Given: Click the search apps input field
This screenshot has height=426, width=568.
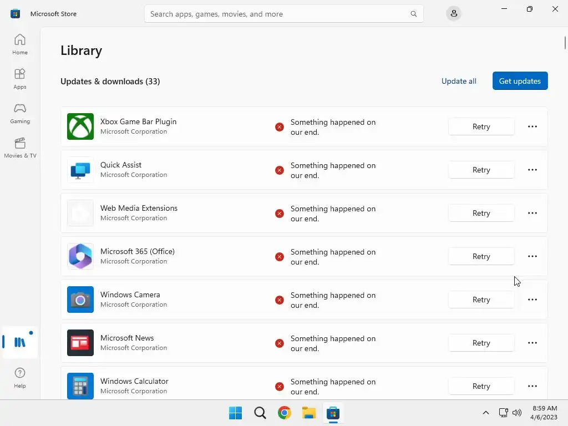Looking at the screenshot, I should 283,14.
